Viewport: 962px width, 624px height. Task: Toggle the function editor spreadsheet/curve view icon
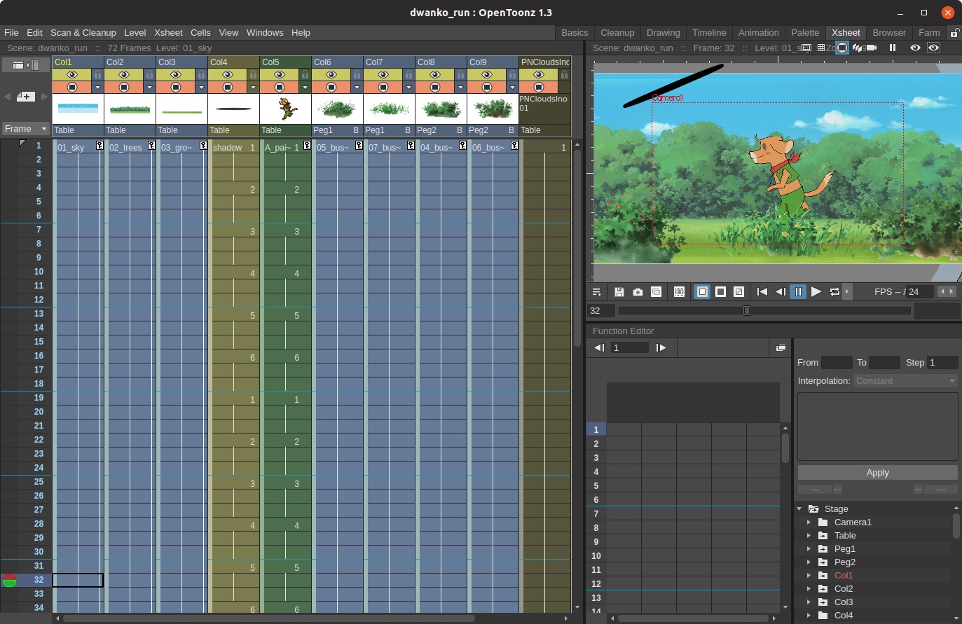point(781,348)
